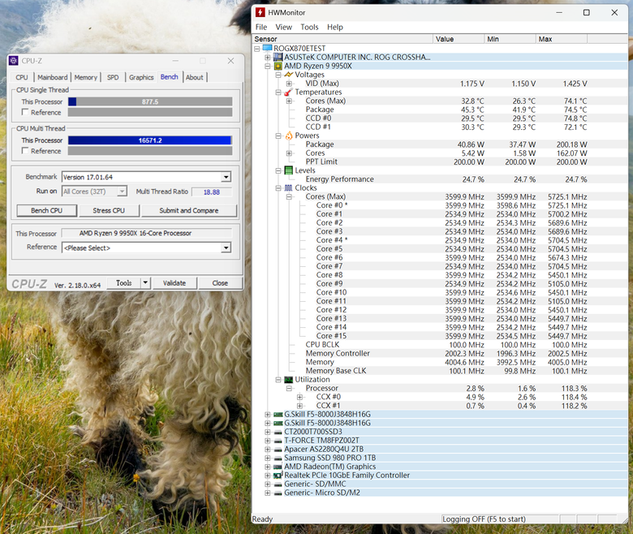Image resolution: width=633 pixels, height=534 pixels.
Task: Open the Benchmark version dropdown
Action: pos(226,177)
